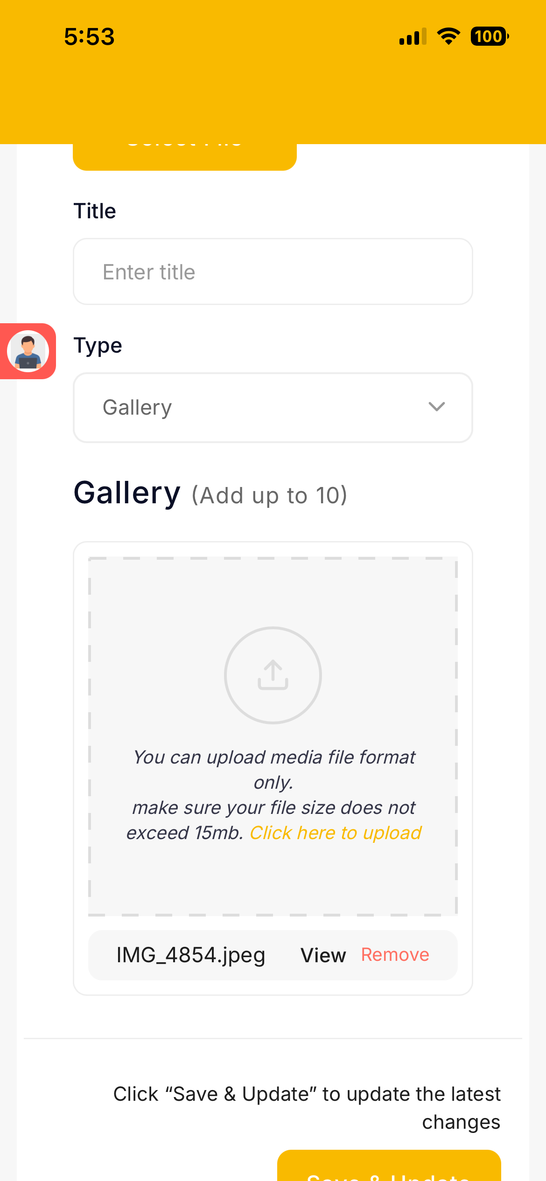
Task: Tap the 5:53 clock in the status bar
Action: click(x=89, y=36)
